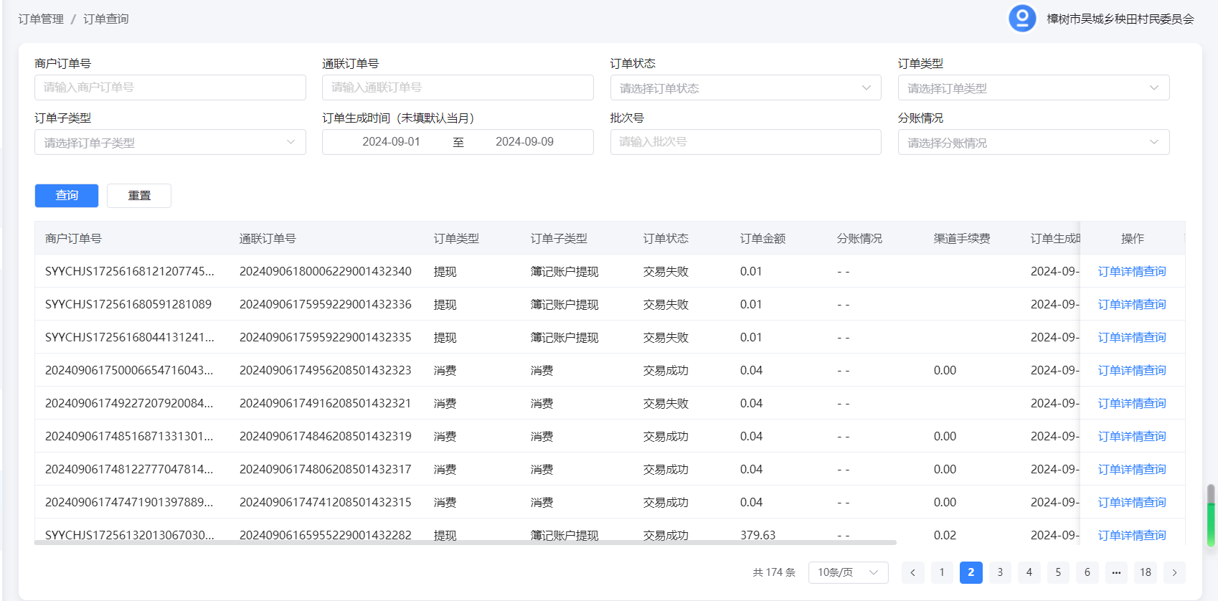Open 订单详情查询 for order ending 1432323
The image size is (1218, 601).
click(1132, 371)
